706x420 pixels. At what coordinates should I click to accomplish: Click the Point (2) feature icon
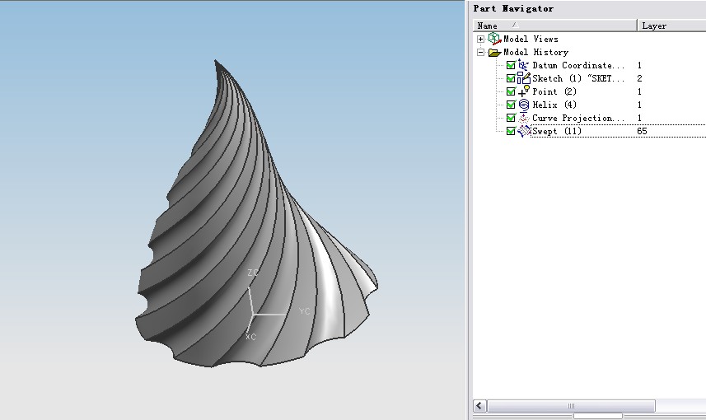[523, 91]
